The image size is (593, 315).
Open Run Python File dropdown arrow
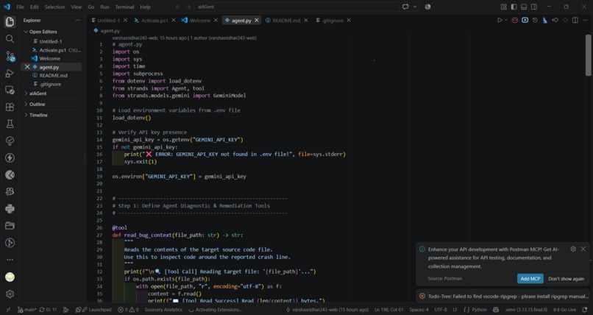pos(506,20)
